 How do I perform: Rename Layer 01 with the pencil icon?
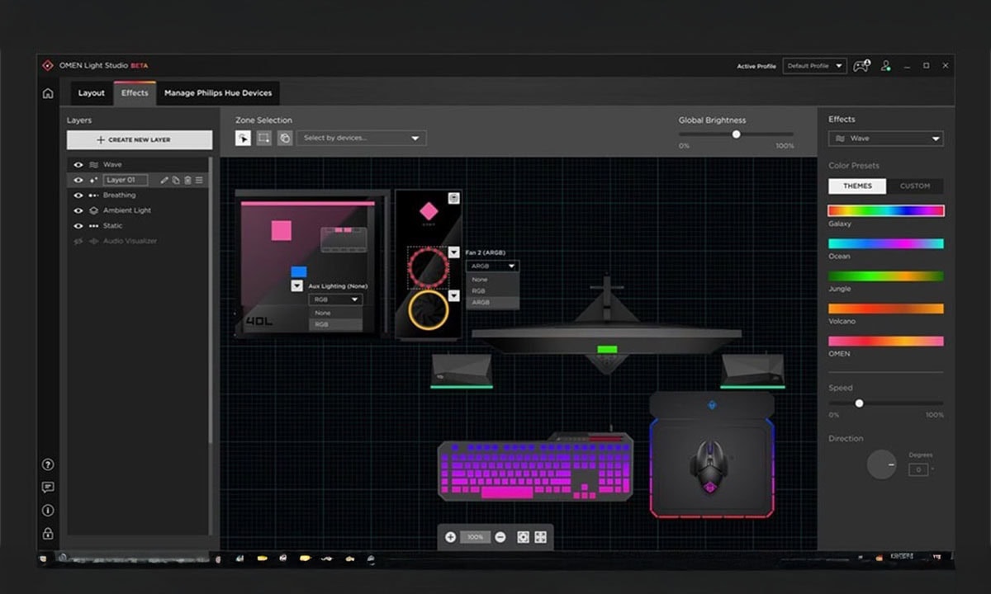[164, 180]
